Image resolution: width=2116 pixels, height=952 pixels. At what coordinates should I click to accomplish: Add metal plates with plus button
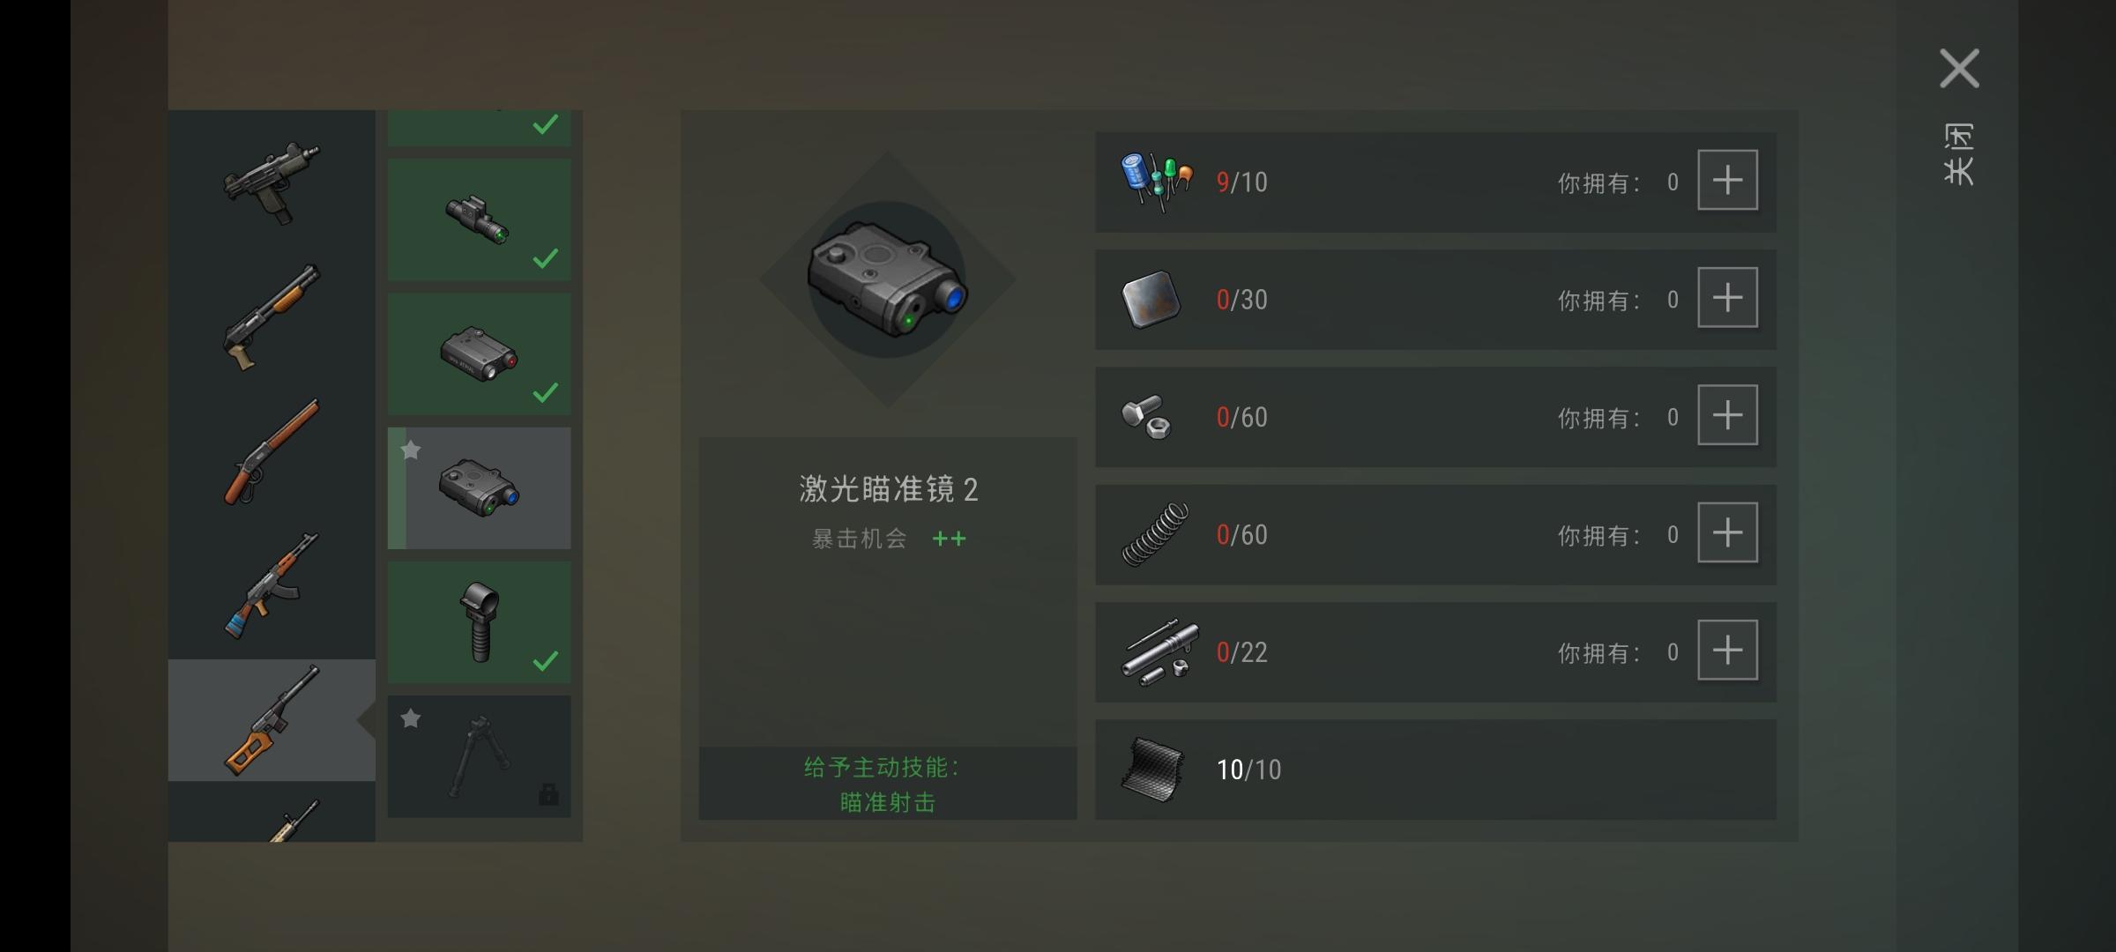1728,298
